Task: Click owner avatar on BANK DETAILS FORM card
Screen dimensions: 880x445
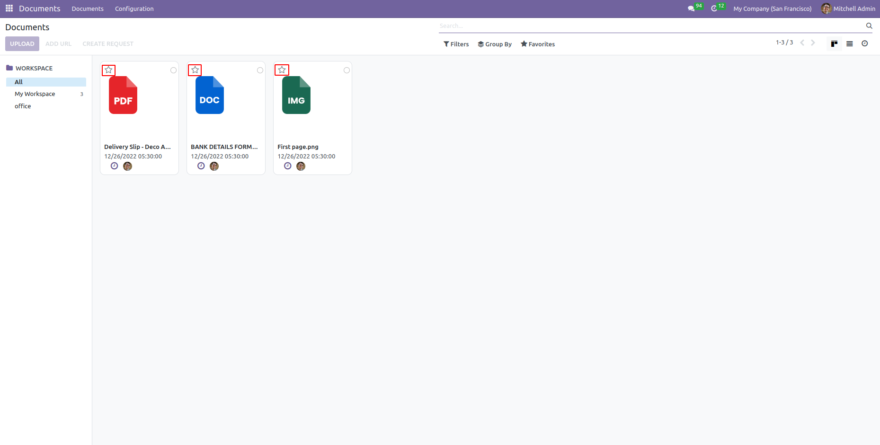Action: [214, 166]
